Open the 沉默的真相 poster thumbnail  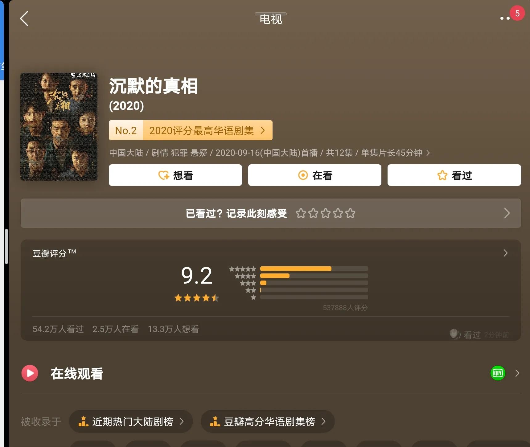58,126
